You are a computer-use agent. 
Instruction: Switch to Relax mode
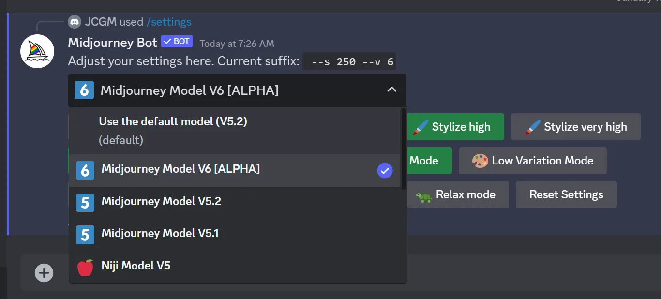[456, 194]
